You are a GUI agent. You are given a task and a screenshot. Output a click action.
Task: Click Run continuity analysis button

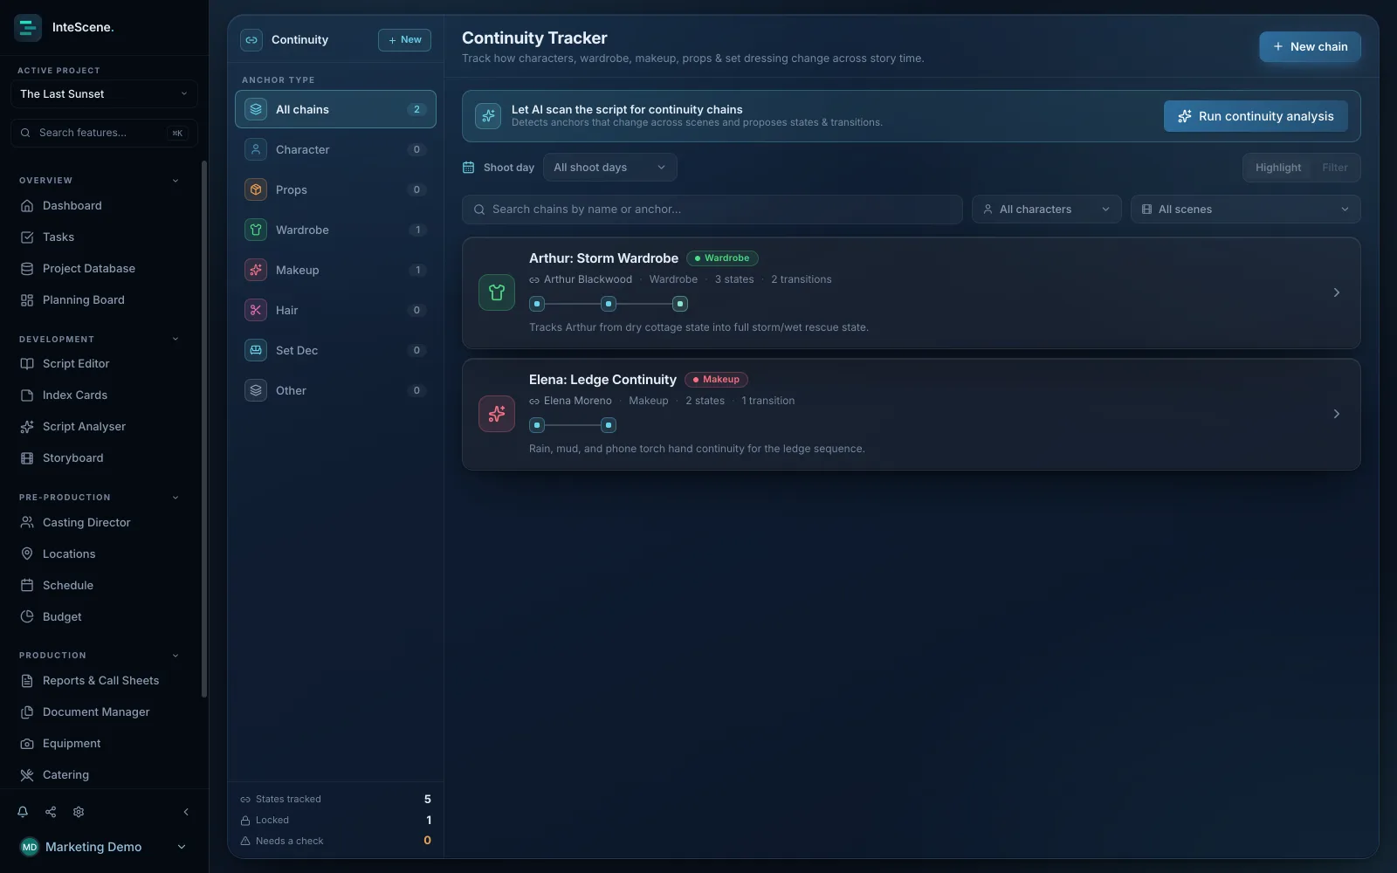click(x=1256, y=116)
